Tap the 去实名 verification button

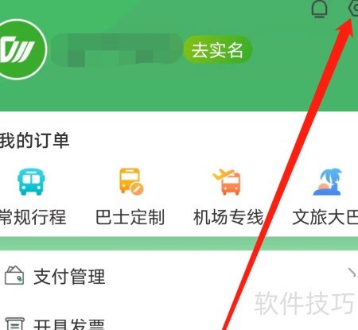pyautogui.click(x=218, y=50)
